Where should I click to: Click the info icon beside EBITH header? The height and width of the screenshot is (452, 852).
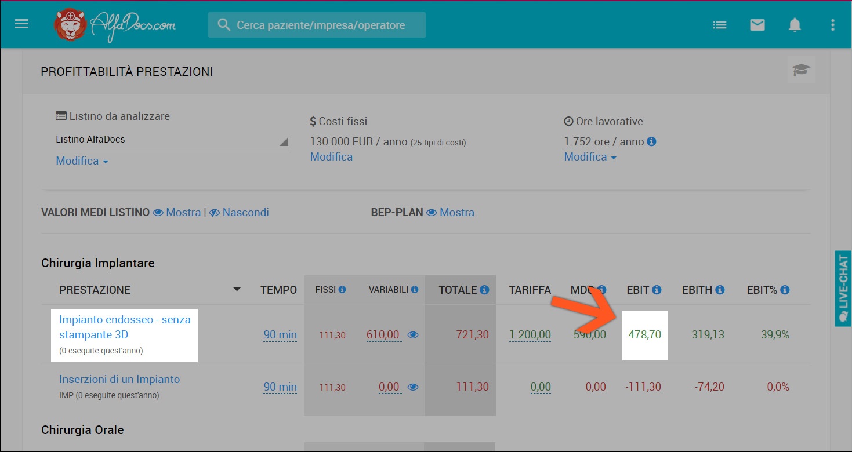pos(720,290)
